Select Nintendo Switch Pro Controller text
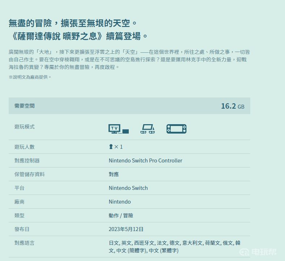 click(145, 161)
